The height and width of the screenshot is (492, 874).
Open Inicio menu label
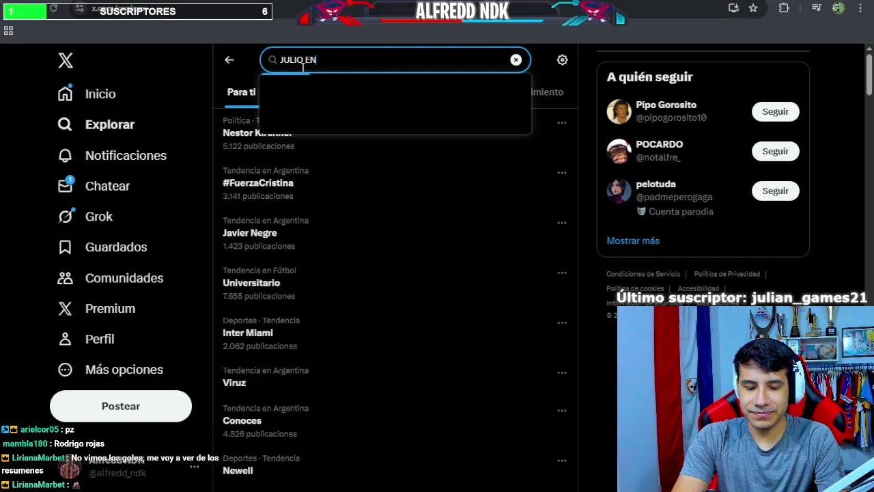click(x=100, y=94)
